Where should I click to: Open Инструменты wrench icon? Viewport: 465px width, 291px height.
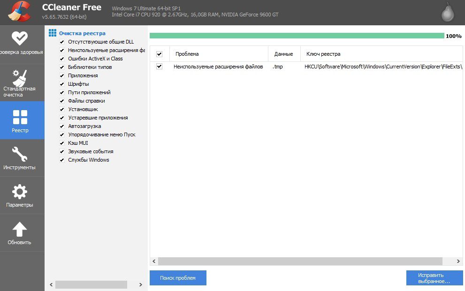(x=20, y=154)
